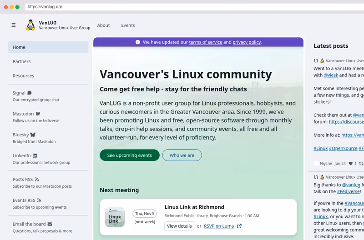Click the Niyzne author name
This screenshot has width=364, height=240.
[x=326, y=164]
